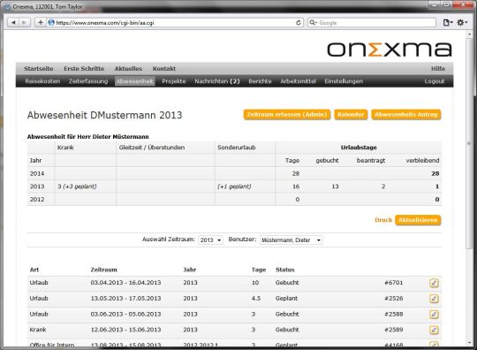Click the search magnifier icon
The height and width of the screenshot is (350, 477).
313,22
